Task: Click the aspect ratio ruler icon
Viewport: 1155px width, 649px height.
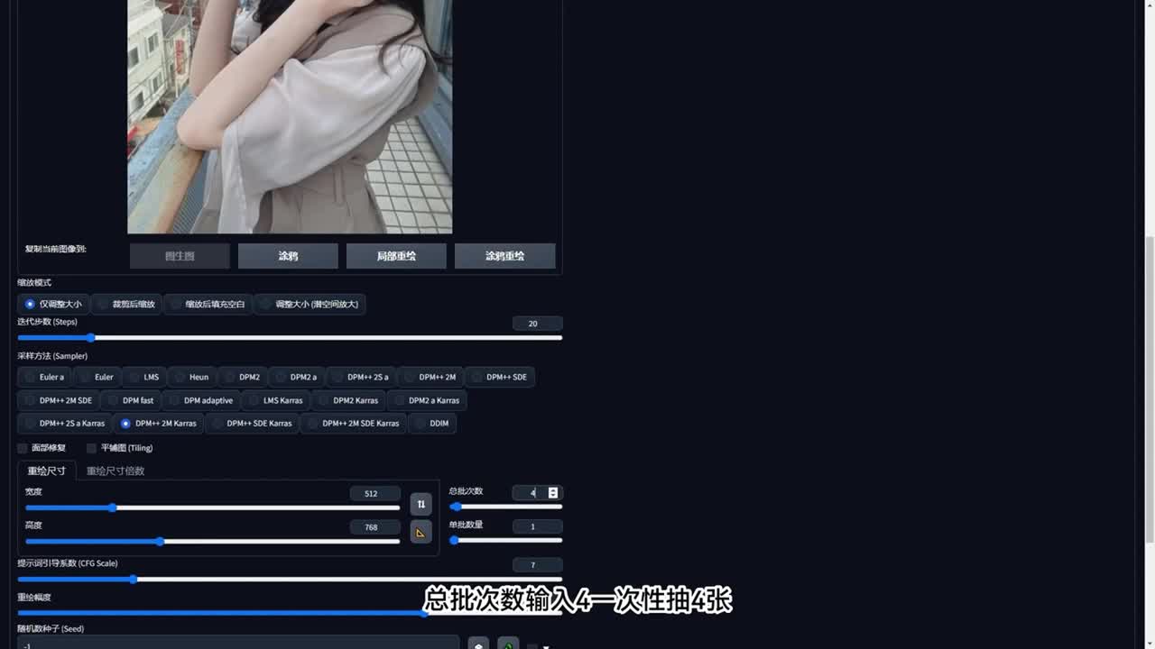Action: (x=420, y=532)
